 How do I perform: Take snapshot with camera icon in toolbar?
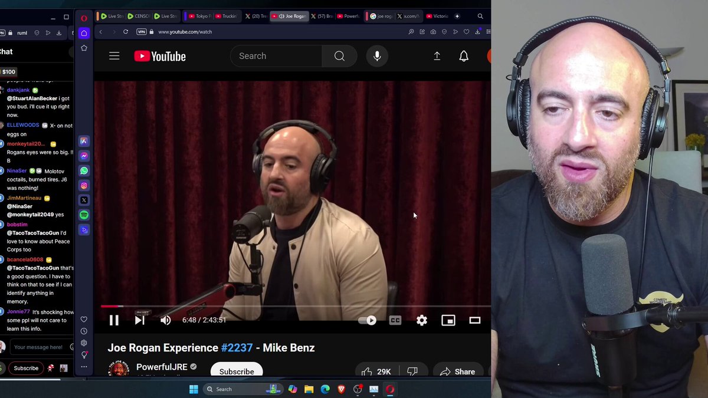tap(434, 32)
